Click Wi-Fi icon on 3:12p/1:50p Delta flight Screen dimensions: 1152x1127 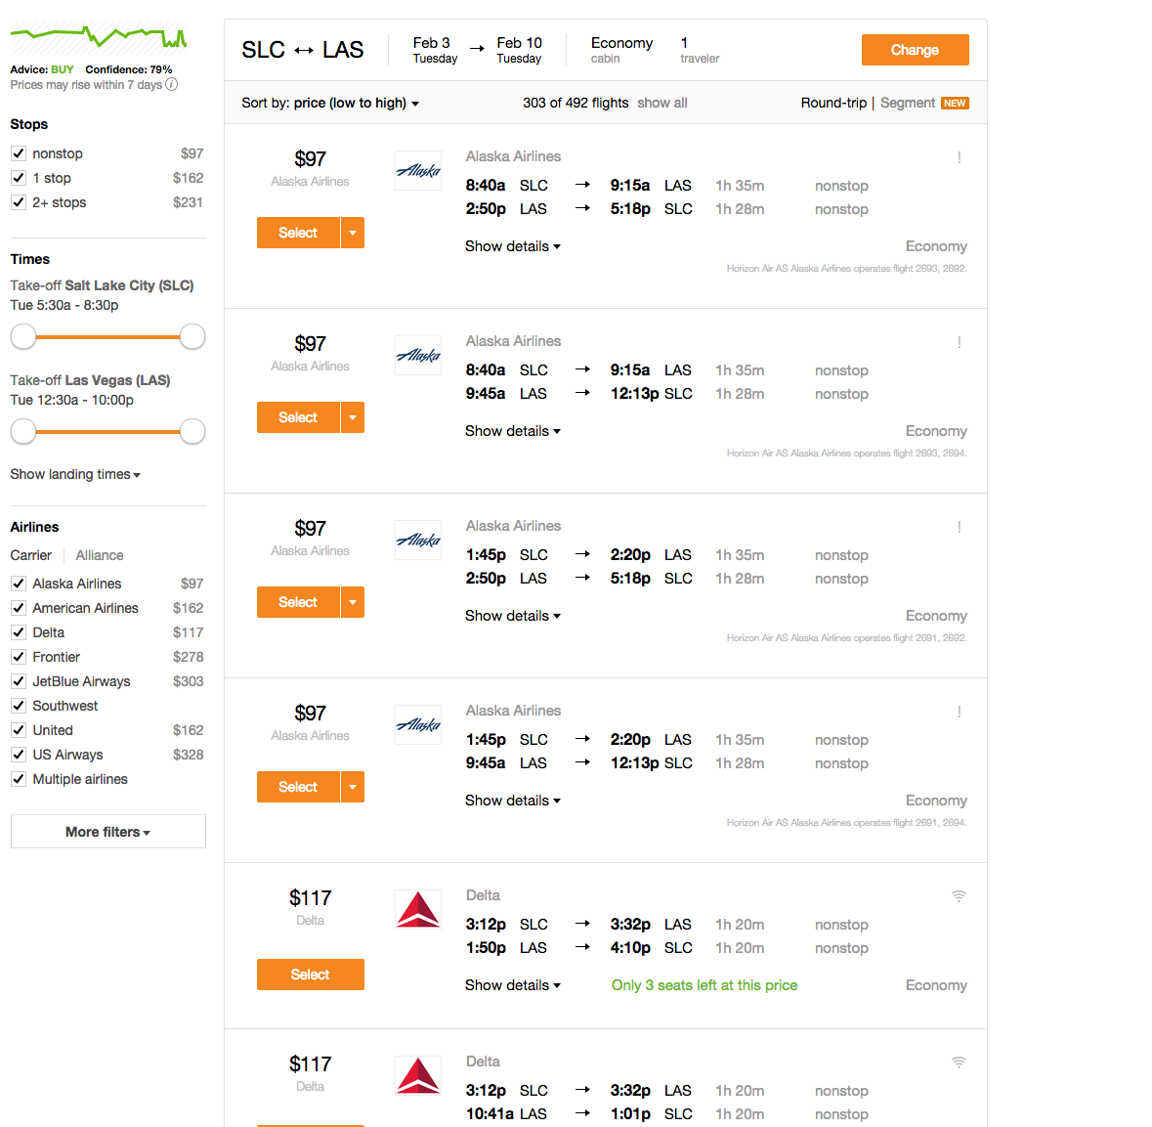(x=959, y=895)
